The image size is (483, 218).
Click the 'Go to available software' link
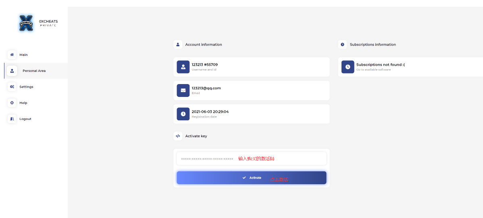[x=373, y=70]
